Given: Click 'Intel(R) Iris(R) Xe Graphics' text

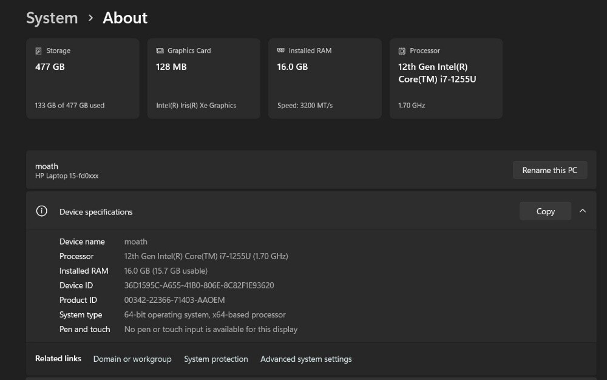Looking at the screenshot, I should (196, 105).
